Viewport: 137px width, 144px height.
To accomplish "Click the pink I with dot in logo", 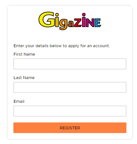I will pos(84,20).
